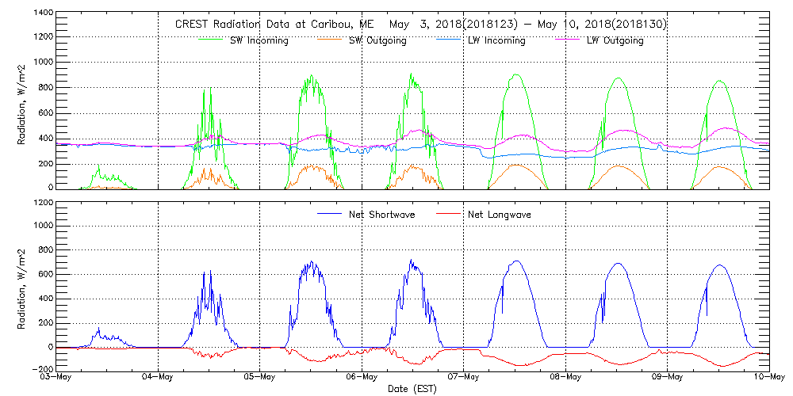Click the '08-May' x-axis date label
The width and height of the screenshot is (793, 396).
[x=565, y=378]
